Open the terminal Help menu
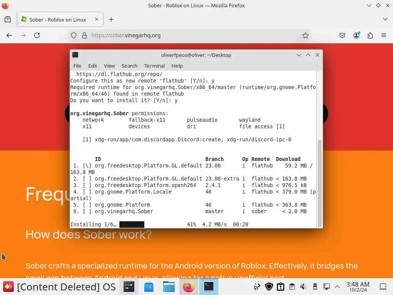The width and height of the screenshot is (393, 295). [x=177, y=66]
